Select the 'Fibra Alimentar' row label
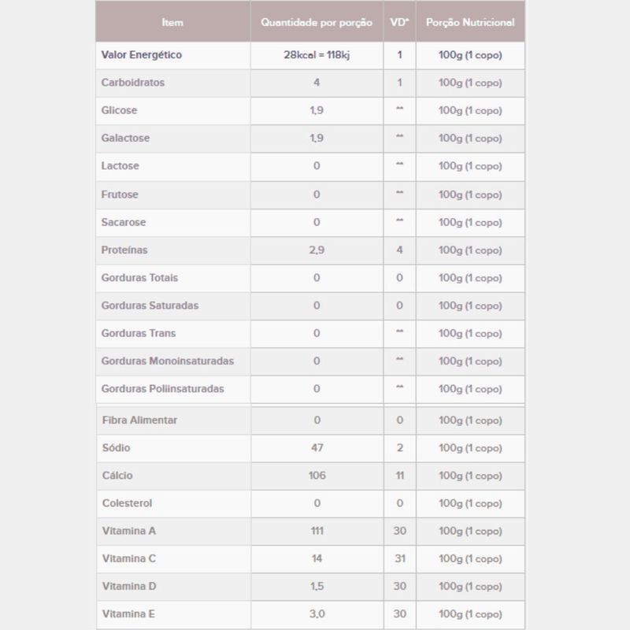Image resolution: width=630 pixels, height=630 pixels. click(140, 420)
